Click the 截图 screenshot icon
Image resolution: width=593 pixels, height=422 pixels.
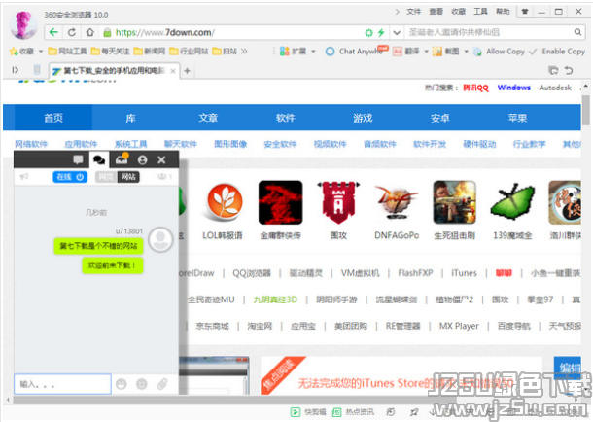click(x=437, y=51)
